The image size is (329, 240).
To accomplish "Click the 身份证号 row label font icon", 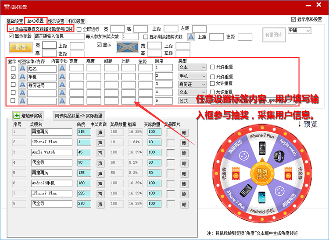I will tap(22, 85).
